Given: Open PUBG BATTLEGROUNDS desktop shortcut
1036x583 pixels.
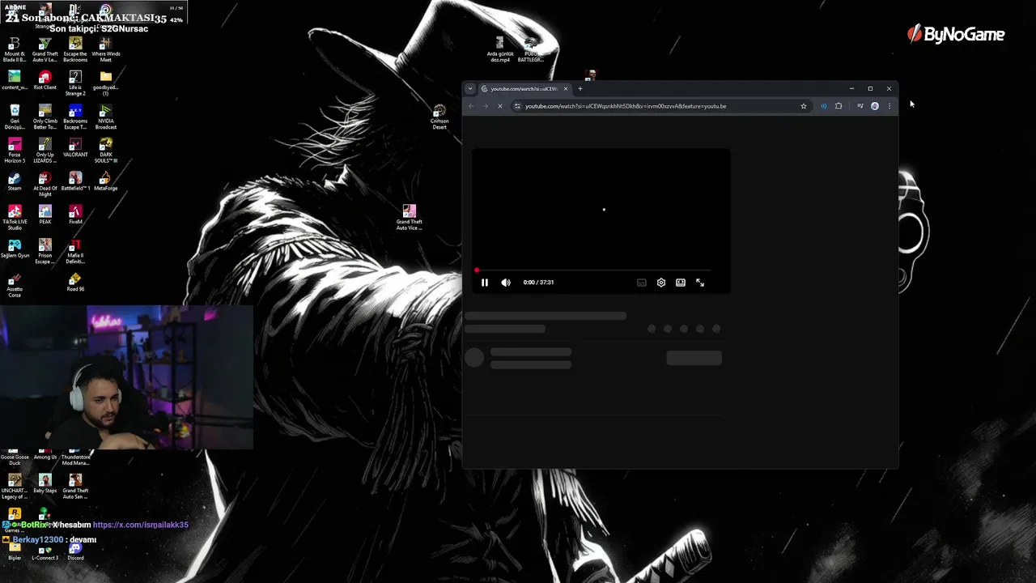Looking at the screenshot, I should (530, 49).
